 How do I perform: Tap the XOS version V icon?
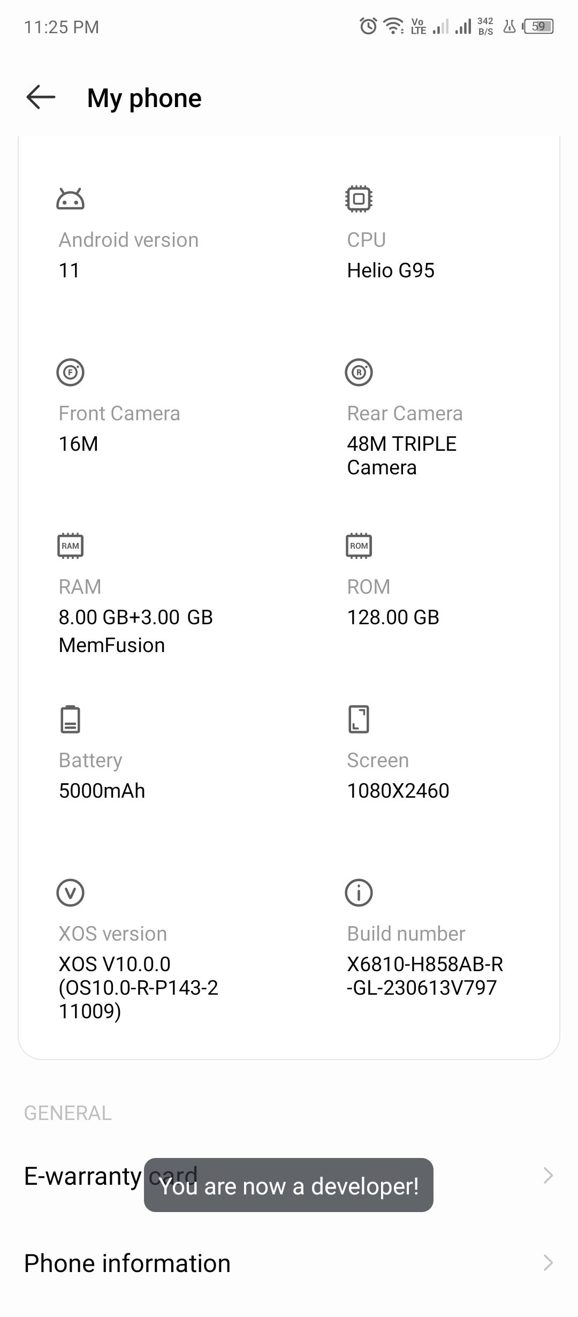[x=70, y=892]
